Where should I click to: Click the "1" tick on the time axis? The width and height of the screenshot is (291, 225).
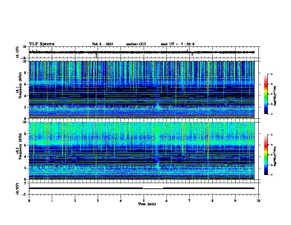(x=52, y=201)
